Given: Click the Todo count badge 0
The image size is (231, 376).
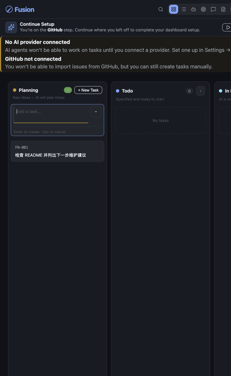Looking at the screenshot, I should click(x=189, y=91).
